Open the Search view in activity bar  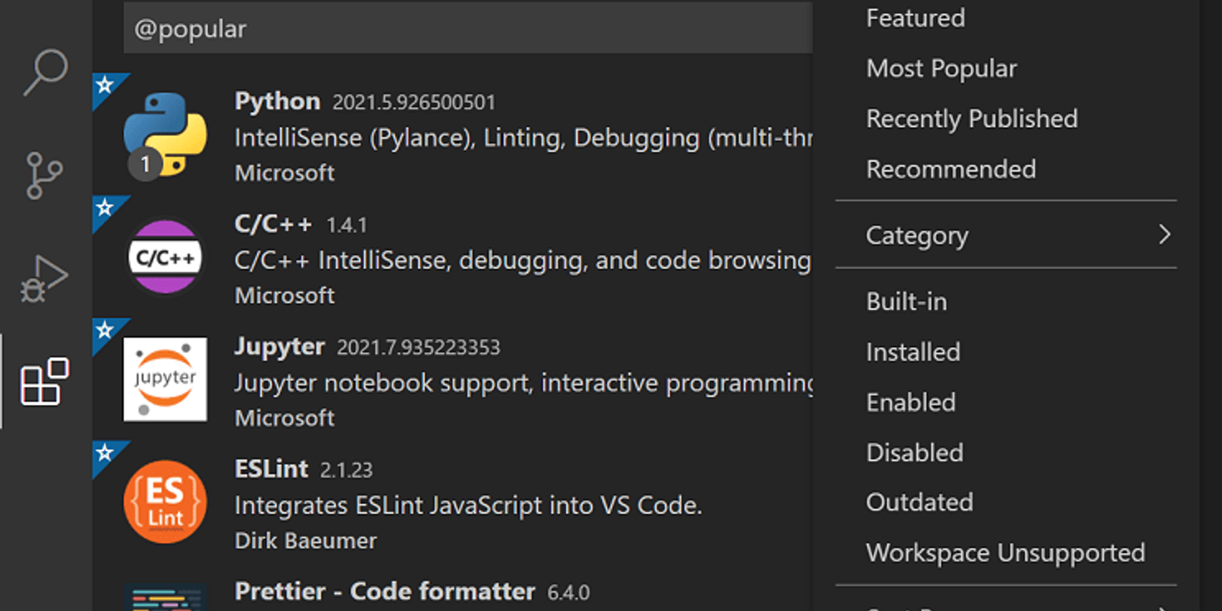click(x=45, y=72)
